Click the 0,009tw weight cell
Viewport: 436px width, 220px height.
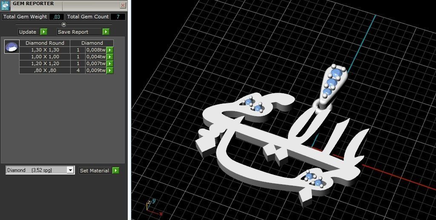96,70
